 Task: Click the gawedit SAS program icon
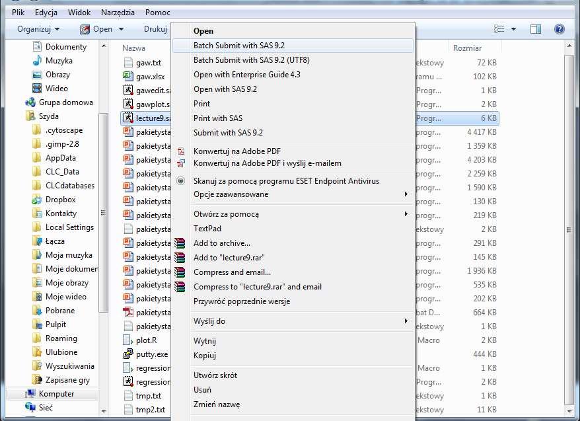pos(128,90)
